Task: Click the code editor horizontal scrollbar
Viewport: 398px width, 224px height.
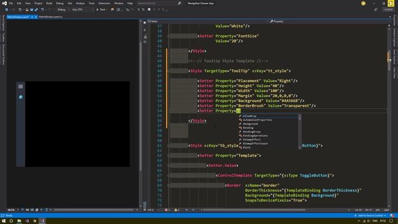Action: click(x=254, y=210)
